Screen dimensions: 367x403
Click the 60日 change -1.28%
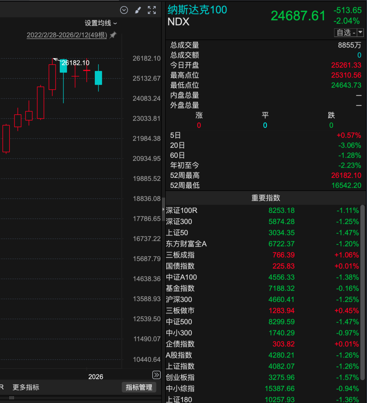pos(350,155)
